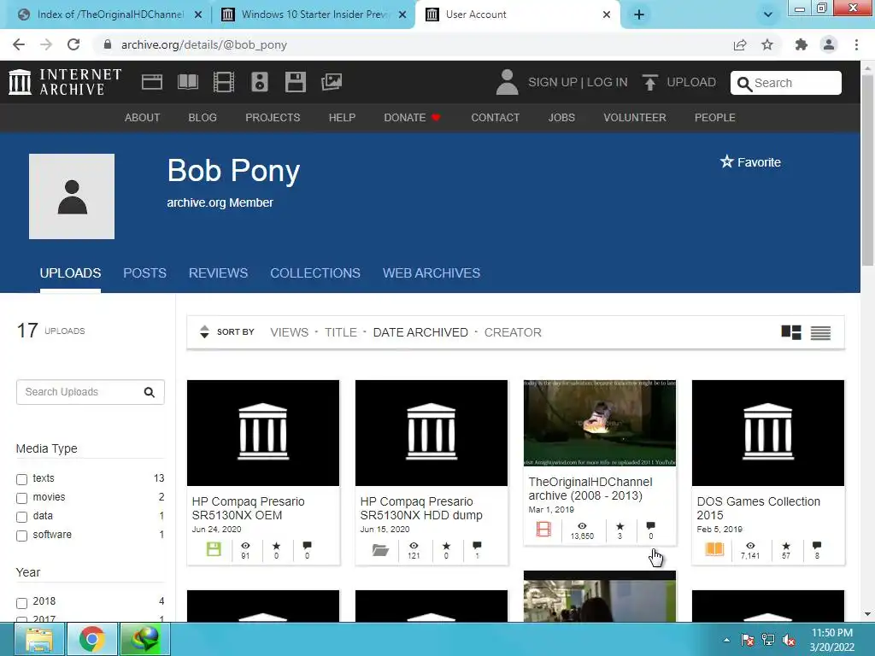
Task: Sort uploads by Creator
Action: coord(513,332)
